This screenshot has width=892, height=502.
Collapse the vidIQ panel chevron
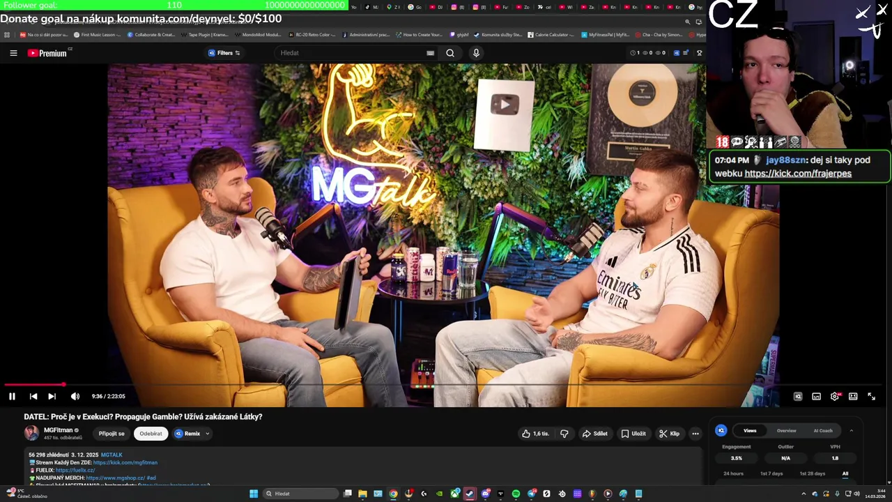click(x=851, y=430)
